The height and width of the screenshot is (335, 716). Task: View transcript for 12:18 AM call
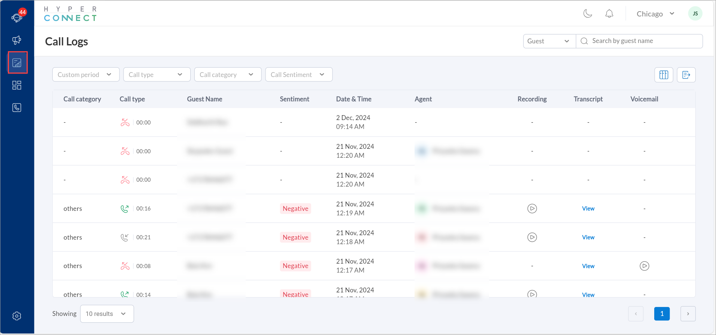588,237
